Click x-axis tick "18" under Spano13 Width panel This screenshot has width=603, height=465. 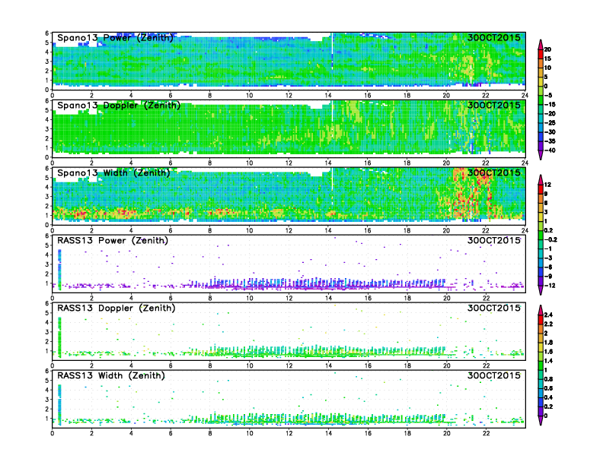[407, 230]
